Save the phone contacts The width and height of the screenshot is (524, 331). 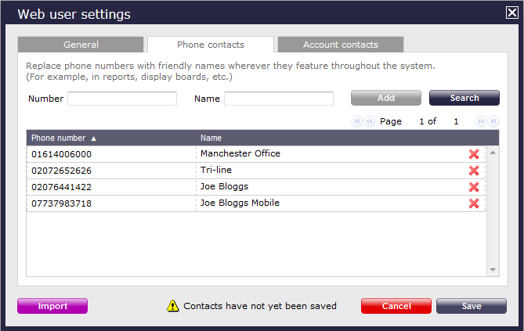(471, 306)
